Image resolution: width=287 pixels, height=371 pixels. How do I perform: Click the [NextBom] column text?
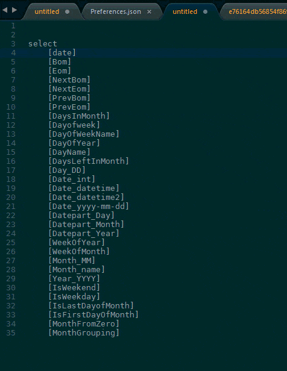click(69, 80)
